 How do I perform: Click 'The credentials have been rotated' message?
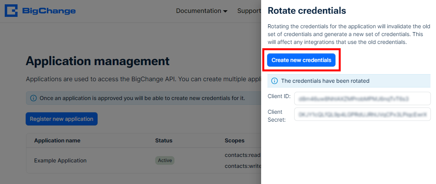(325, 81)
